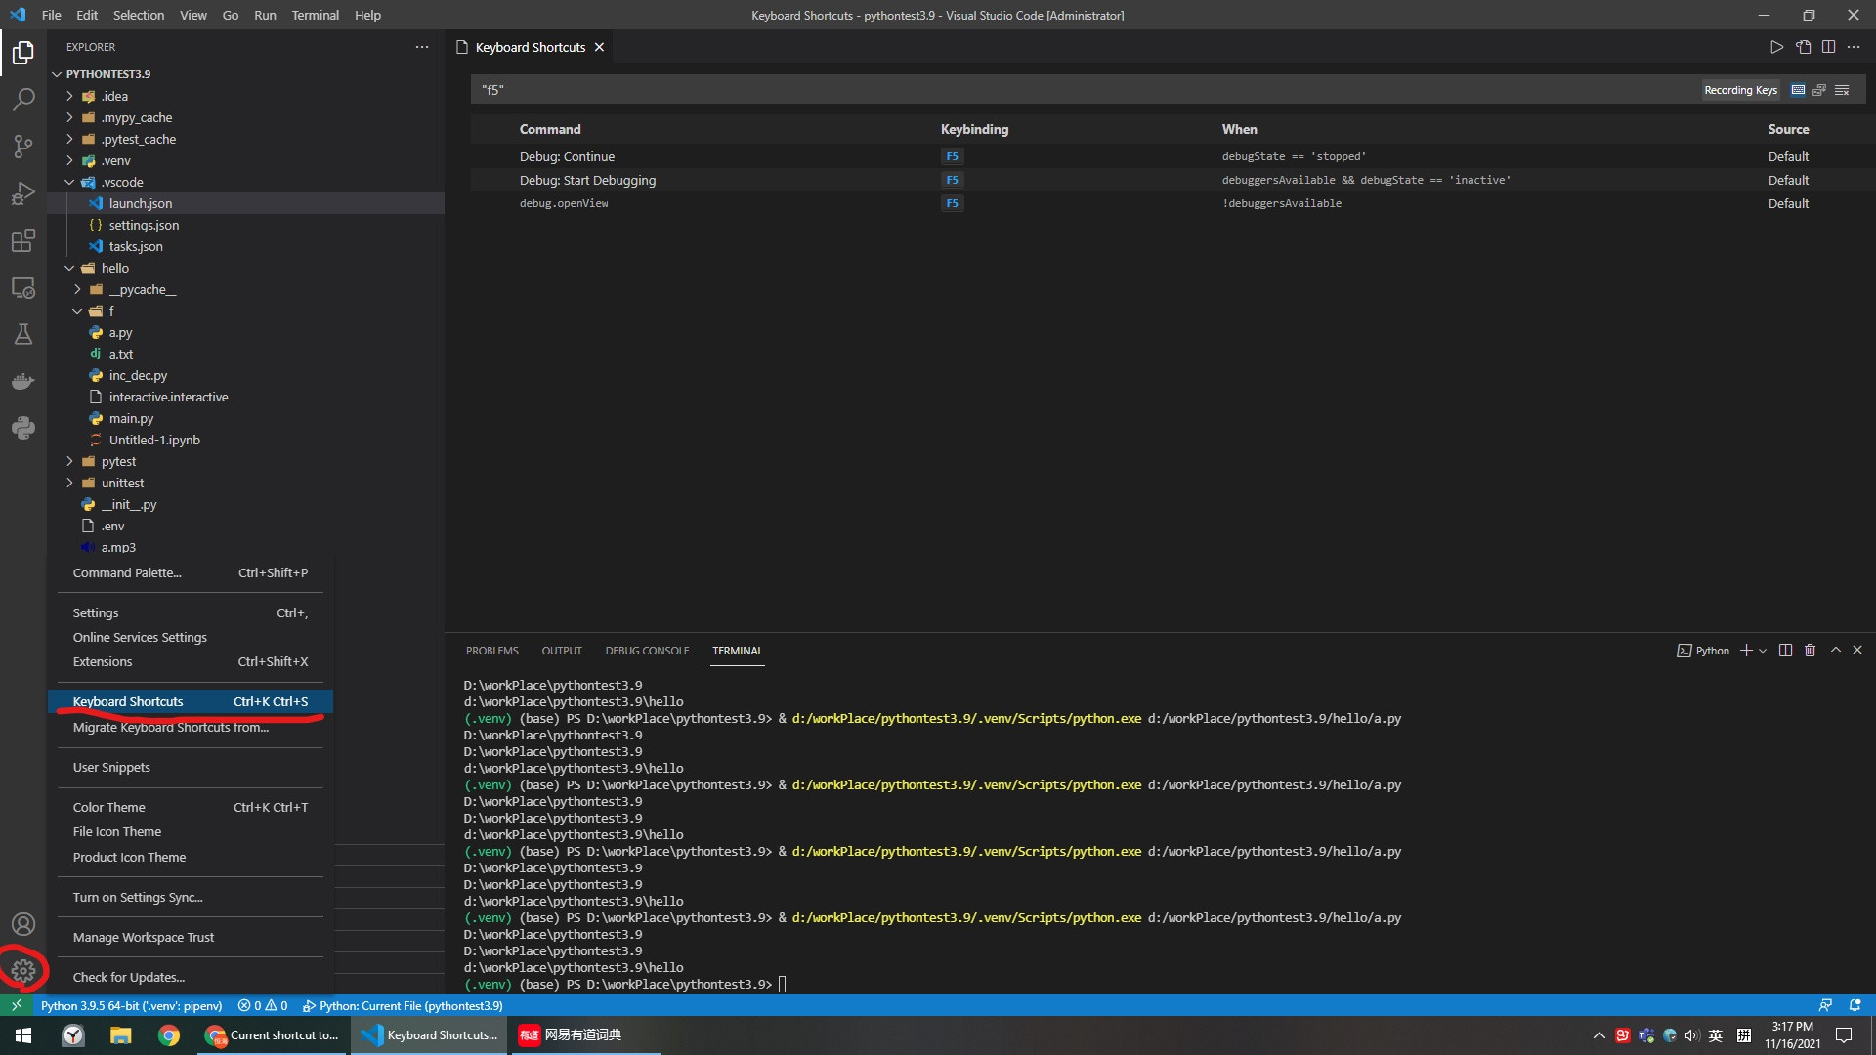1876x1055 pixels.
Task: Open the Remote Explorer view
Action: click(23, 287)
